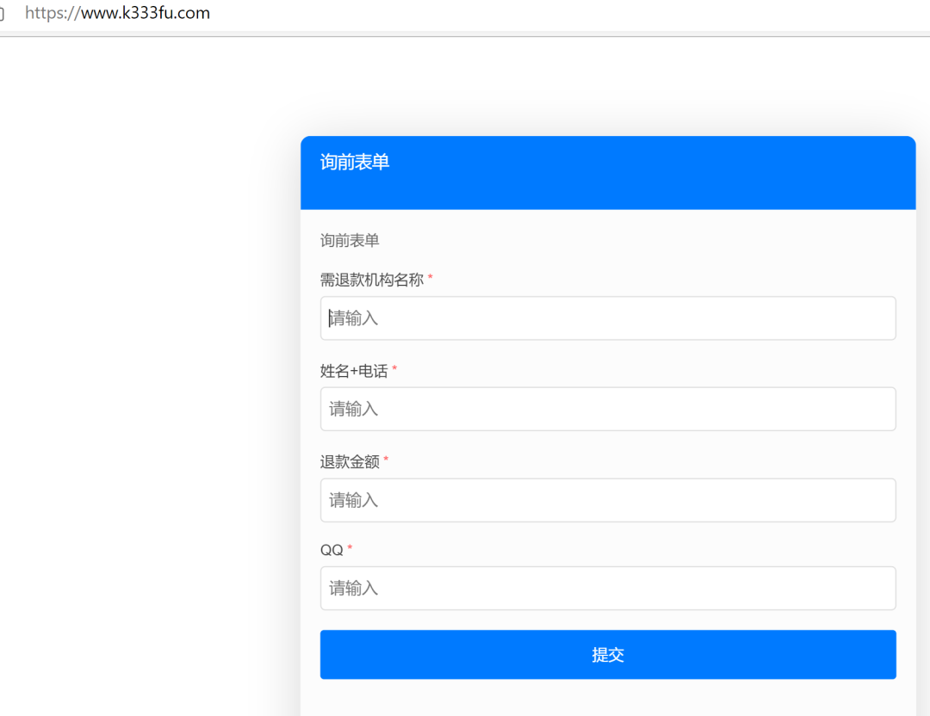Viewport: 930px width, 716px height.
Task: Click the QQ field label
Action: (x=332, y=550)
